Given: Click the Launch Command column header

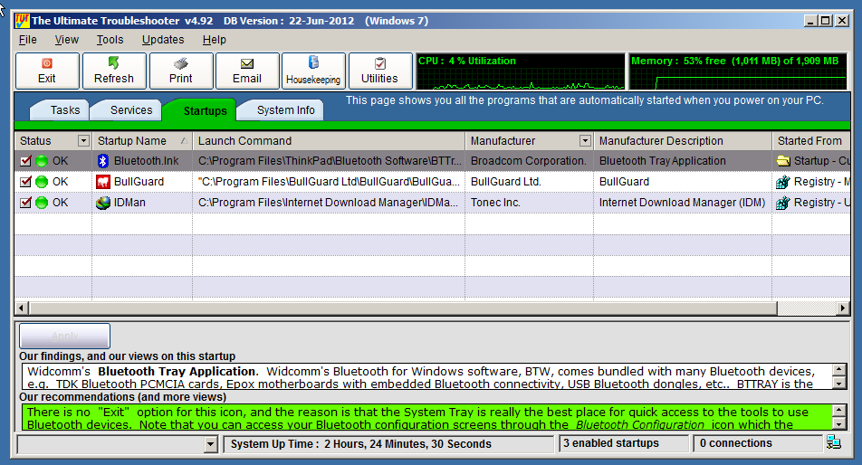Looking at the screenshot, I should coord(329,141).
